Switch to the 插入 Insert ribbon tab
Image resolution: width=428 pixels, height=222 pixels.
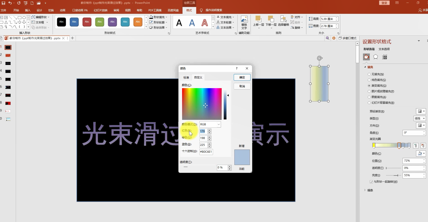28,10
